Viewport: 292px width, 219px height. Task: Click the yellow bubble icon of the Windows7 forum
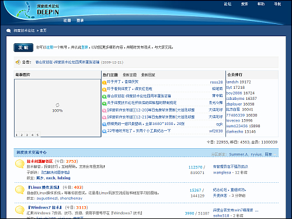(x=20, y=210)
